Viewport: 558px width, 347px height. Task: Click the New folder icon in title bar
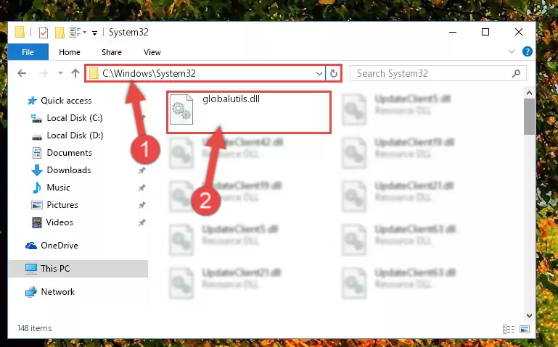60,33
